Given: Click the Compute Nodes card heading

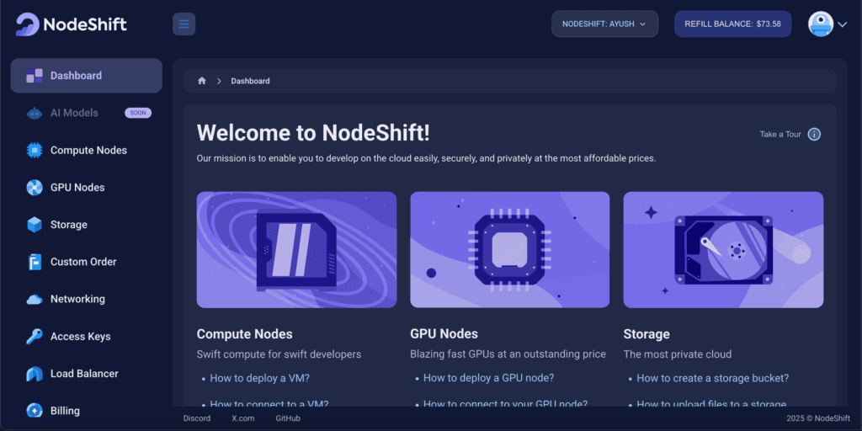Looking at the screenshot, I should [245, 334].
